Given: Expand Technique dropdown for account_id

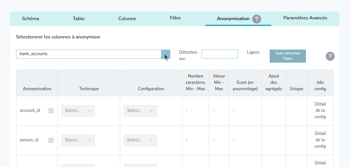Looking at the screenshot, I should (78, 111).
